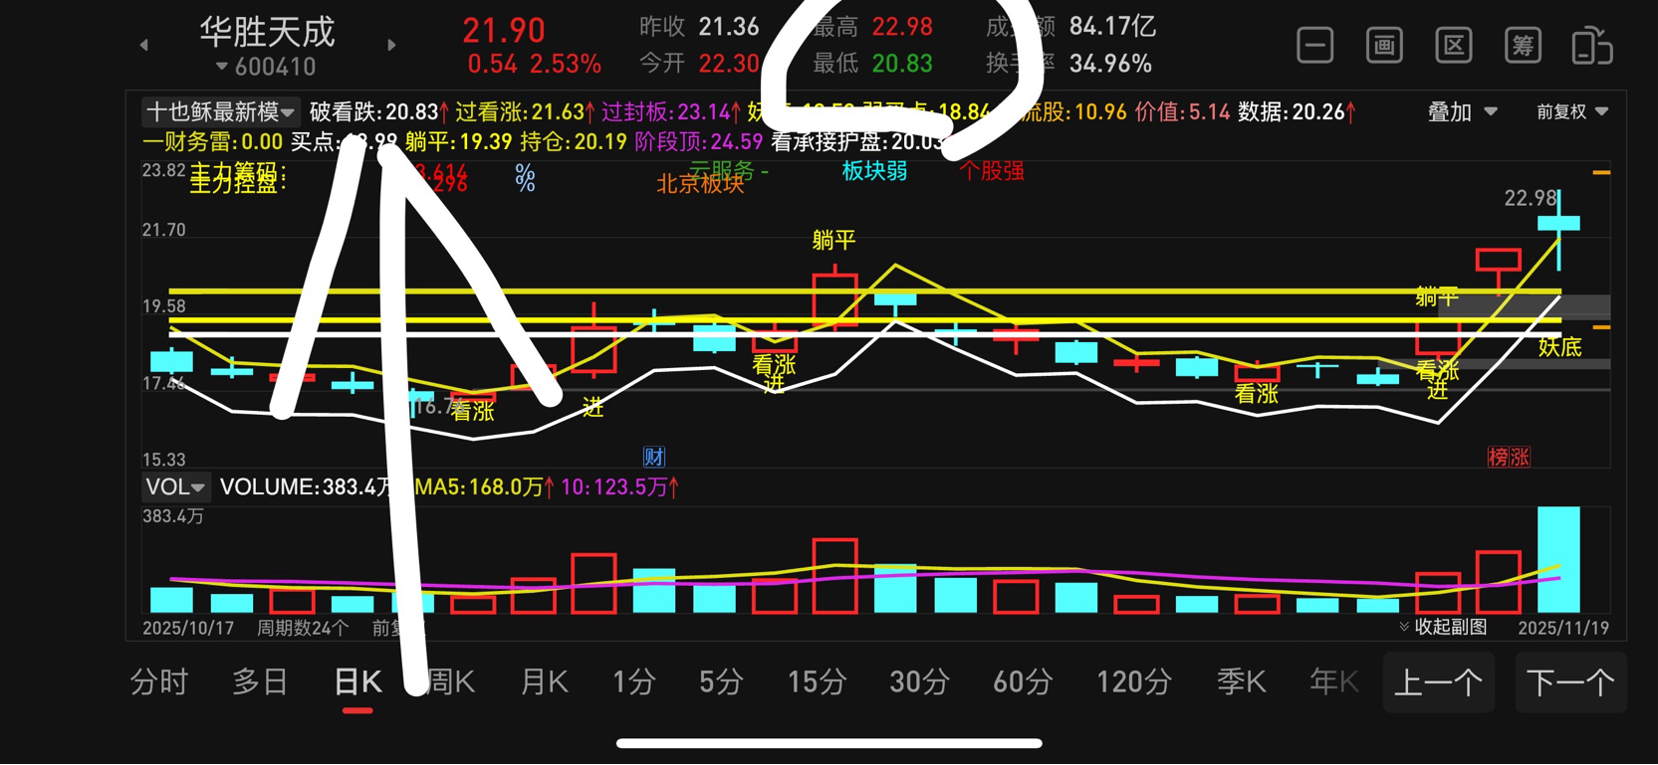The image size is (1658, 765).
Task: Tap the 妖底 label on chart
Action: click(1559, 346)
